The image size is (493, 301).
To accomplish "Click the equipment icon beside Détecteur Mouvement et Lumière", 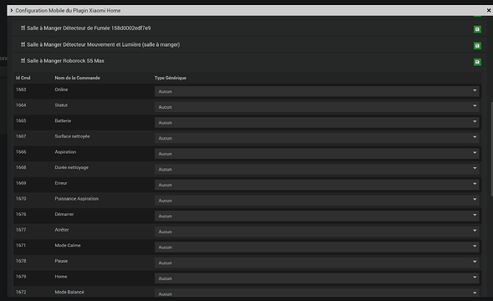I will click(23, 44).
